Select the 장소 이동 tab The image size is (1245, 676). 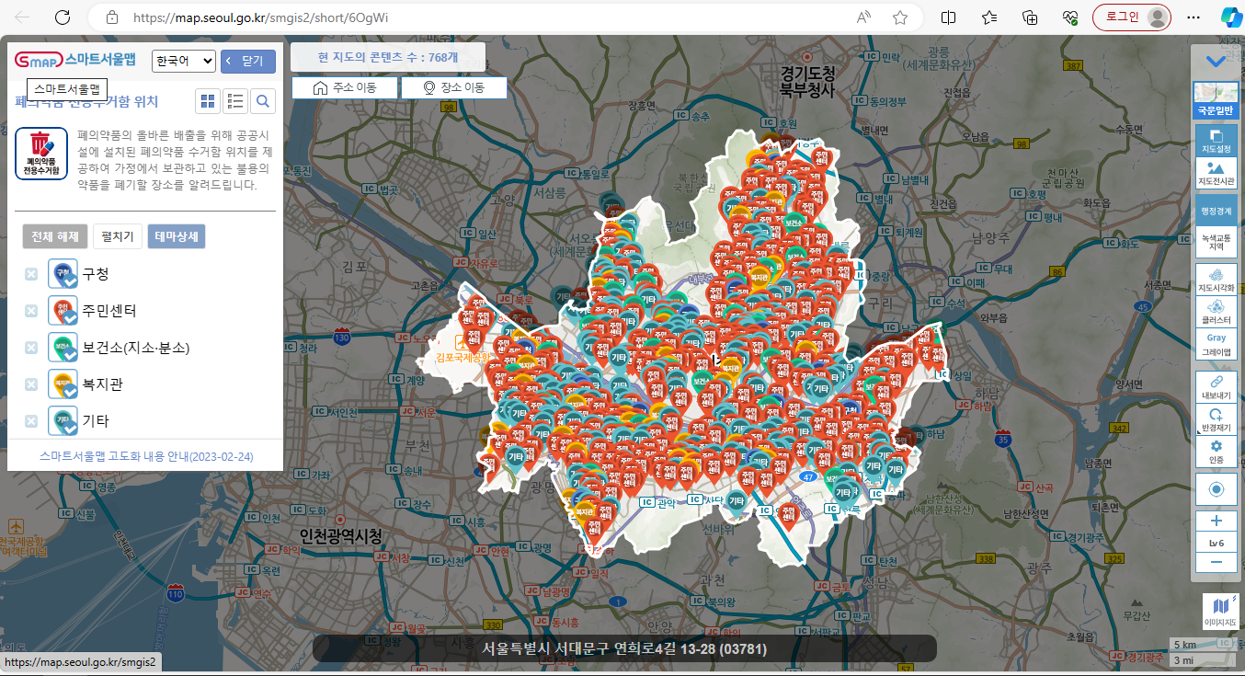point(454,87)
